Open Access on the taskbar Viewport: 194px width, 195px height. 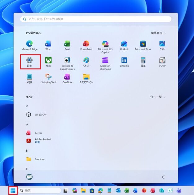click(153, 191)
